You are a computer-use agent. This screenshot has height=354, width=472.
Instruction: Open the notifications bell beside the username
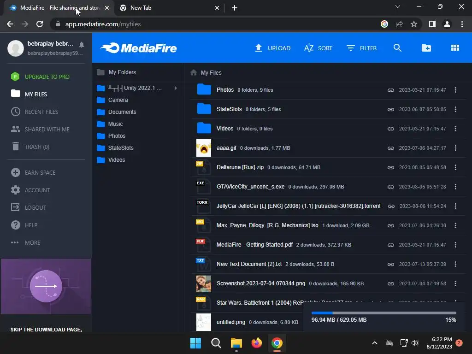tap(81, 45)
